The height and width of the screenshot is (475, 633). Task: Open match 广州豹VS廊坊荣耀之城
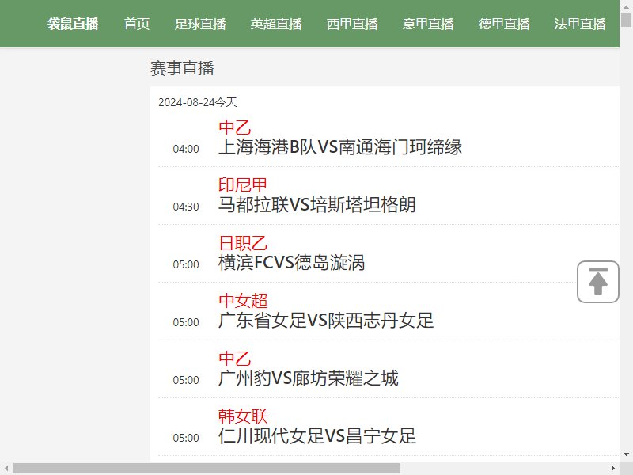(308, 378)
